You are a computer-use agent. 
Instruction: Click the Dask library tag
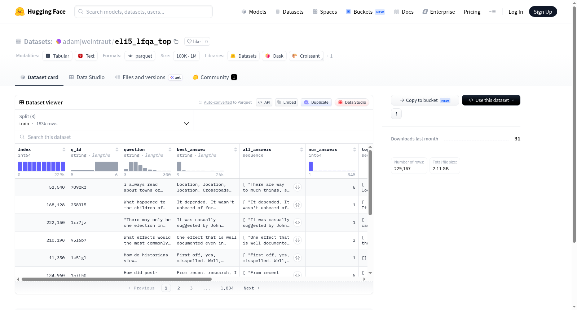(x=274, y=56)
